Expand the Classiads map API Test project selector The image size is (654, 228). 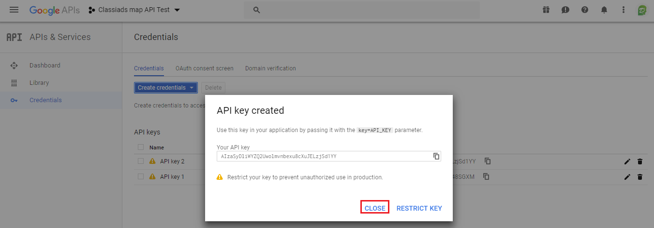(x=134, y=10)
